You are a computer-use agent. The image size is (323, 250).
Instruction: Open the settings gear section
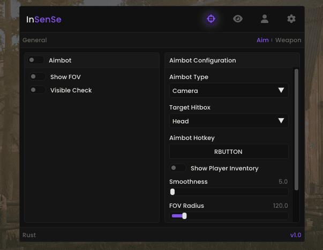(x=291, y=19)
